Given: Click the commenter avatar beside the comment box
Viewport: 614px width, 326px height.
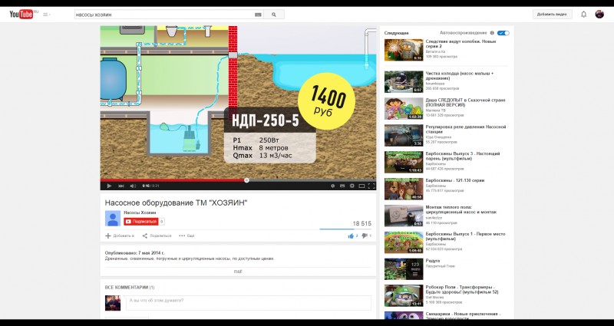Looking at the screenshot, I should pyautogui.click(x=113, y=303).
